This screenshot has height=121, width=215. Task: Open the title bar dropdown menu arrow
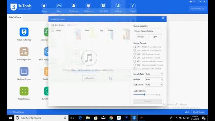pos(194,2)
